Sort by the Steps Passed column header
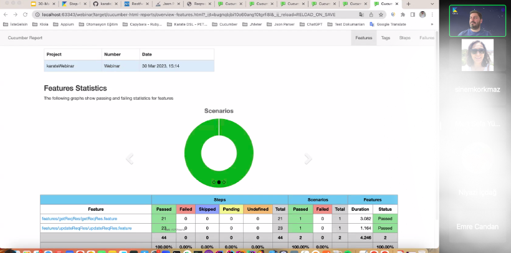Screen dimensions: 511x253 click(x=164, y=209)
